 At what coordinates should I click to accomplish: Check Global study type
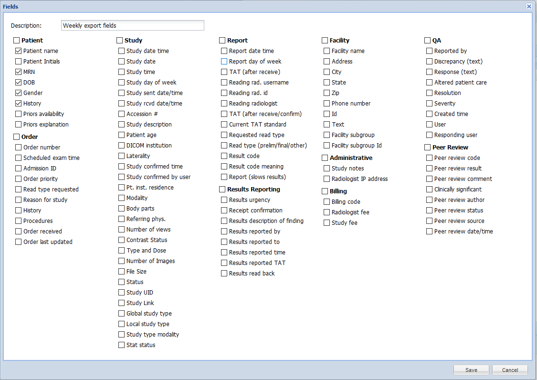tap(122, 314)
